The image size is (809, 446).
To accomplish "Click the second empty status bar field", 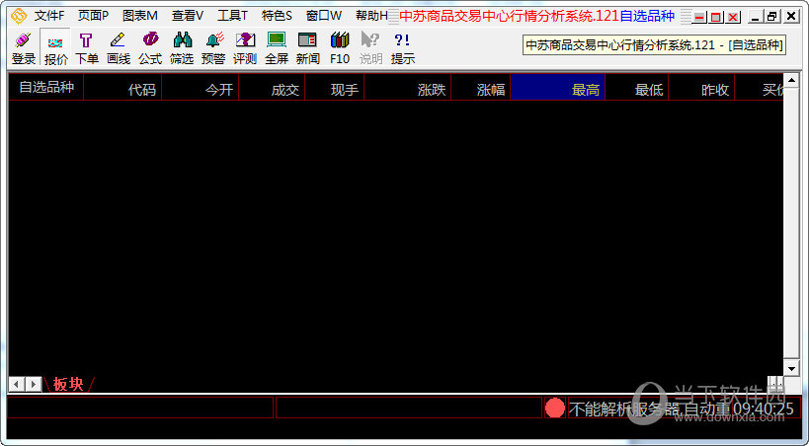I will click(x=409, y=408).
